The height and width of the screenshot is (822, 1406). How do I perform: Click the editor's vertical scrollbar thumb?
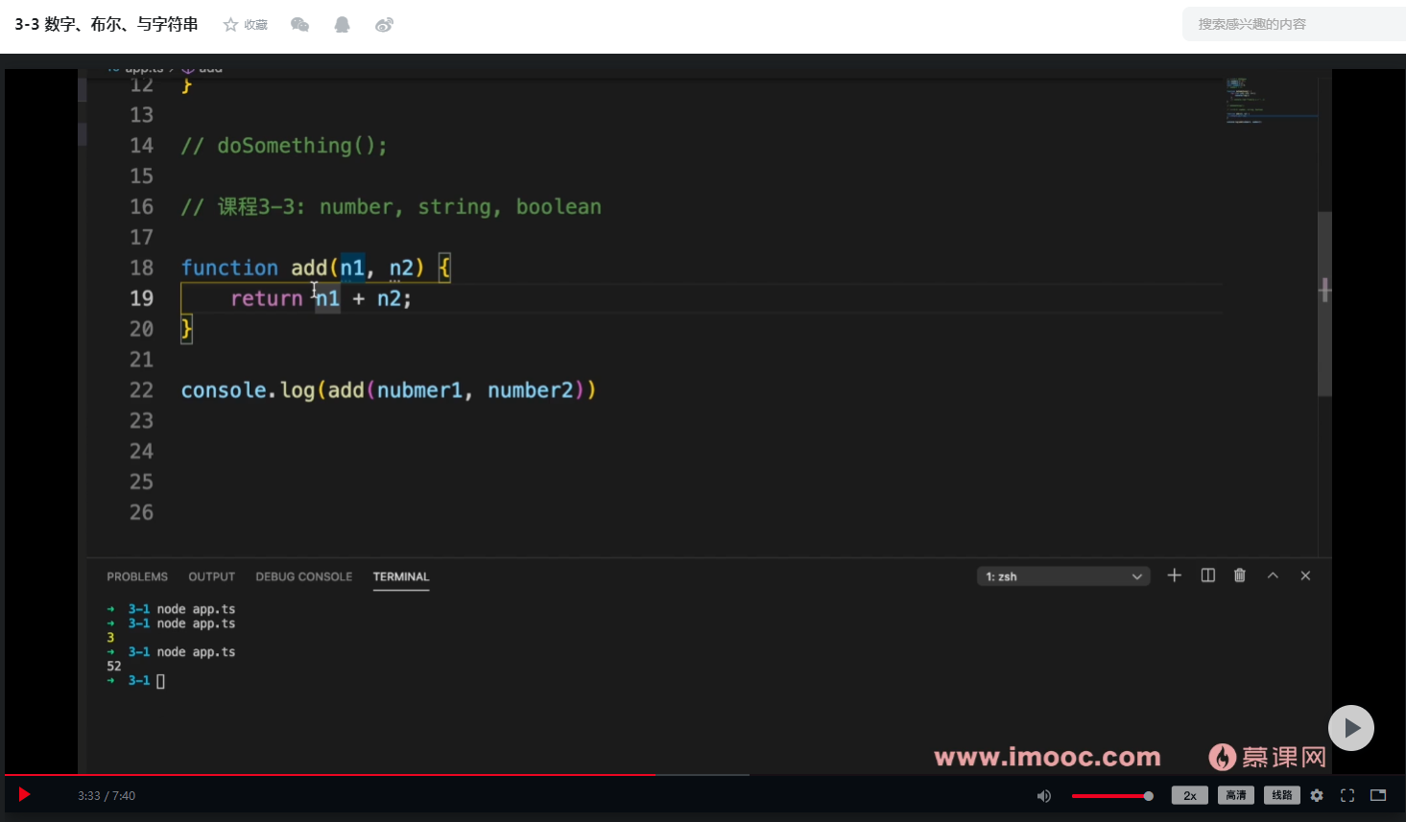pyautogui.click(x=1324, y=303)
